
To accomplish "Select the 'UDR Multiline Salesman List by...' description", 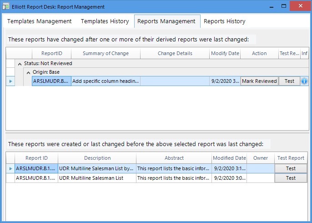I will coord(97,168).
